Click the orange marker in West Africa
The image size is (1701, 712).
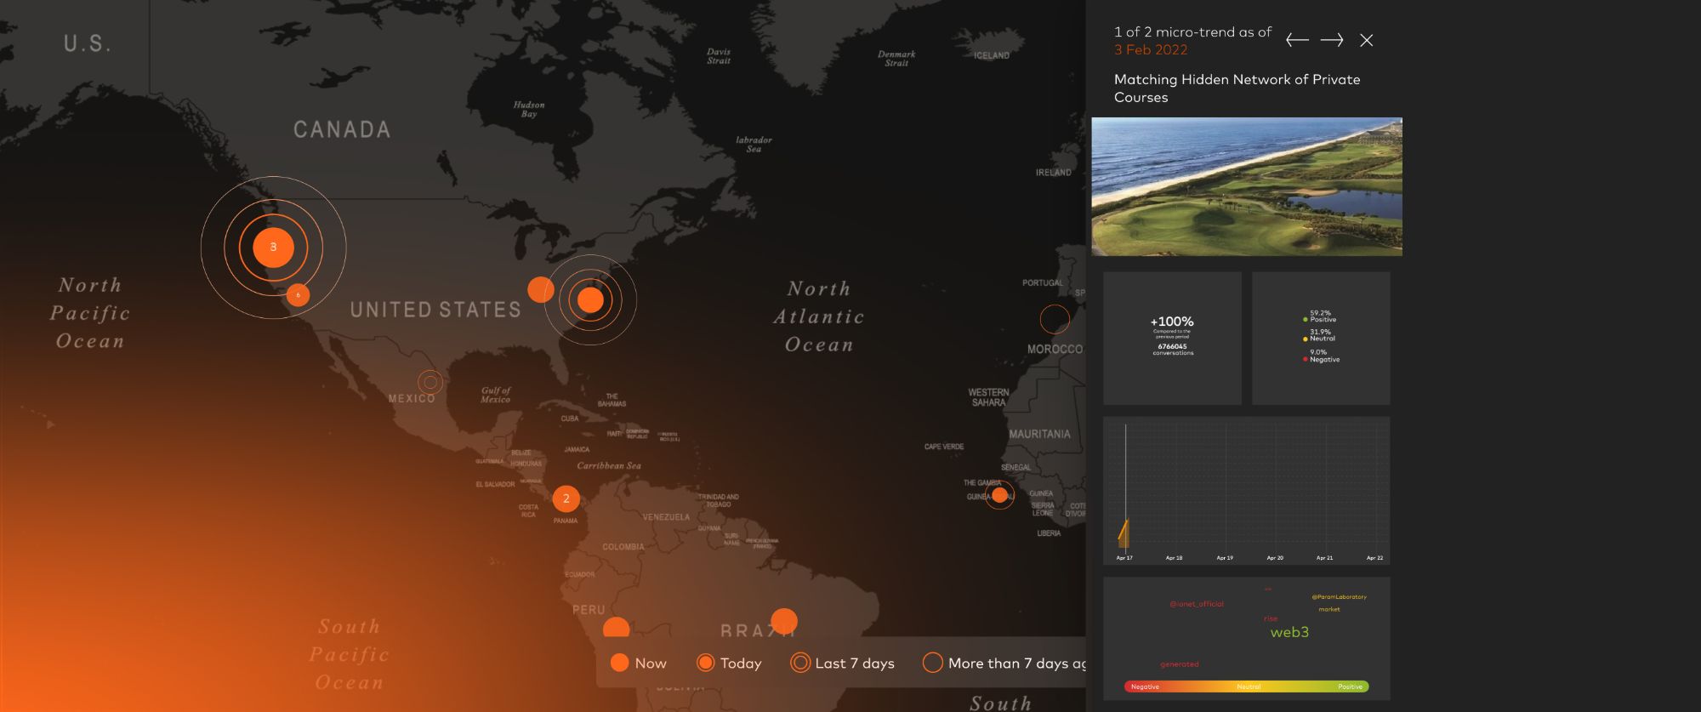point(1000,495)
